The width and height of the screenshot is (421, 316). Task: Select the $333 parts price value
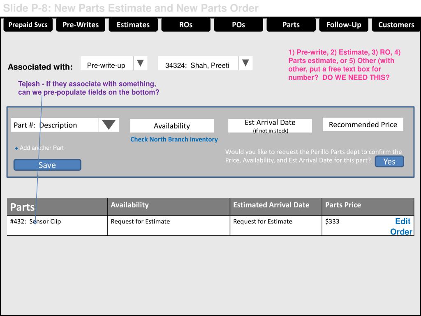point(332,221)
